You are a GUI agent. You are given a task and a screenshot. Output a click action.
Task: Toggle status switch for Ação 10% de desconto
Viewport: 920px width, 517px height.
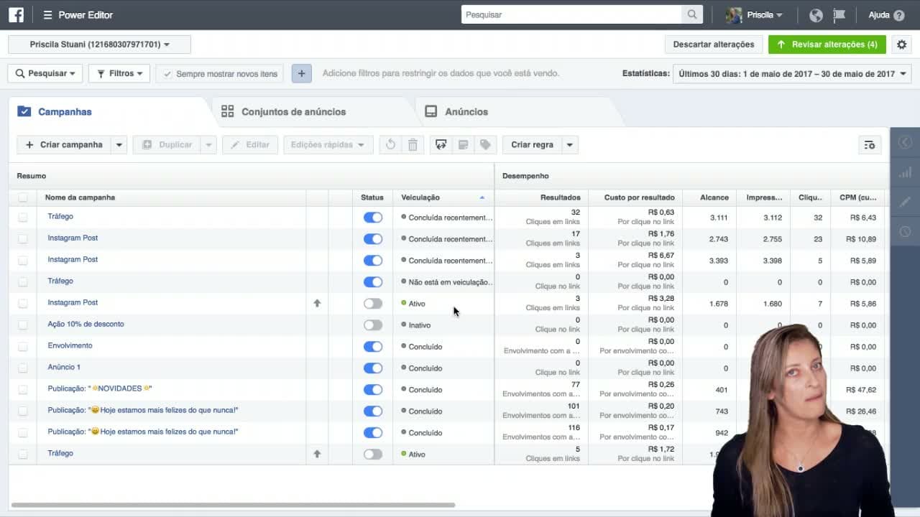(x=373, y=325)
